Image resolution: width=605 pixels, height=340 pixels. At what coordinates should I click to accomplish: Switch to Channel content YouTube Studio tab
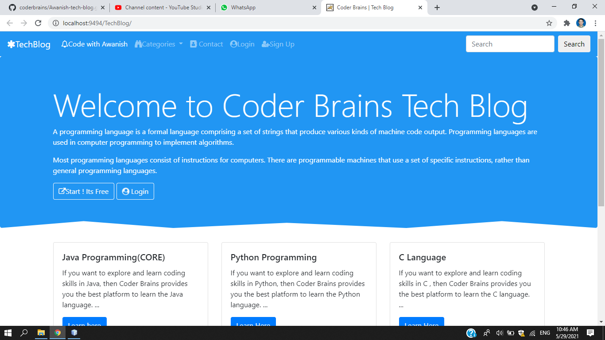tap(163, 8)
